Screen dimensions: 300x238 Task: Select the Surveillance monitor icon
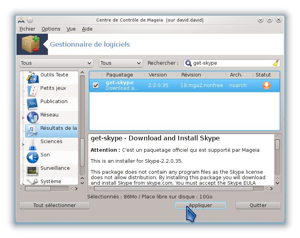[x=33, y=171]
